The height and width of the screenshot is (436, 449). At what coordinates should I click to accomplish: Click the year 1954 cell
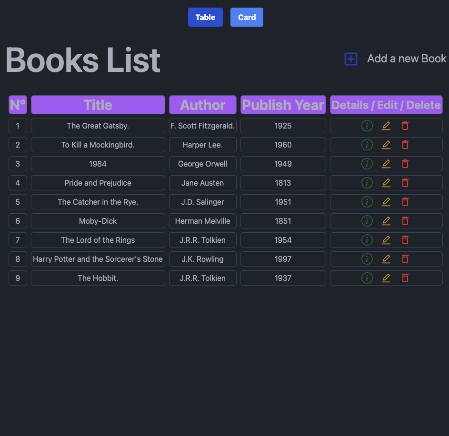pos(283,240)
